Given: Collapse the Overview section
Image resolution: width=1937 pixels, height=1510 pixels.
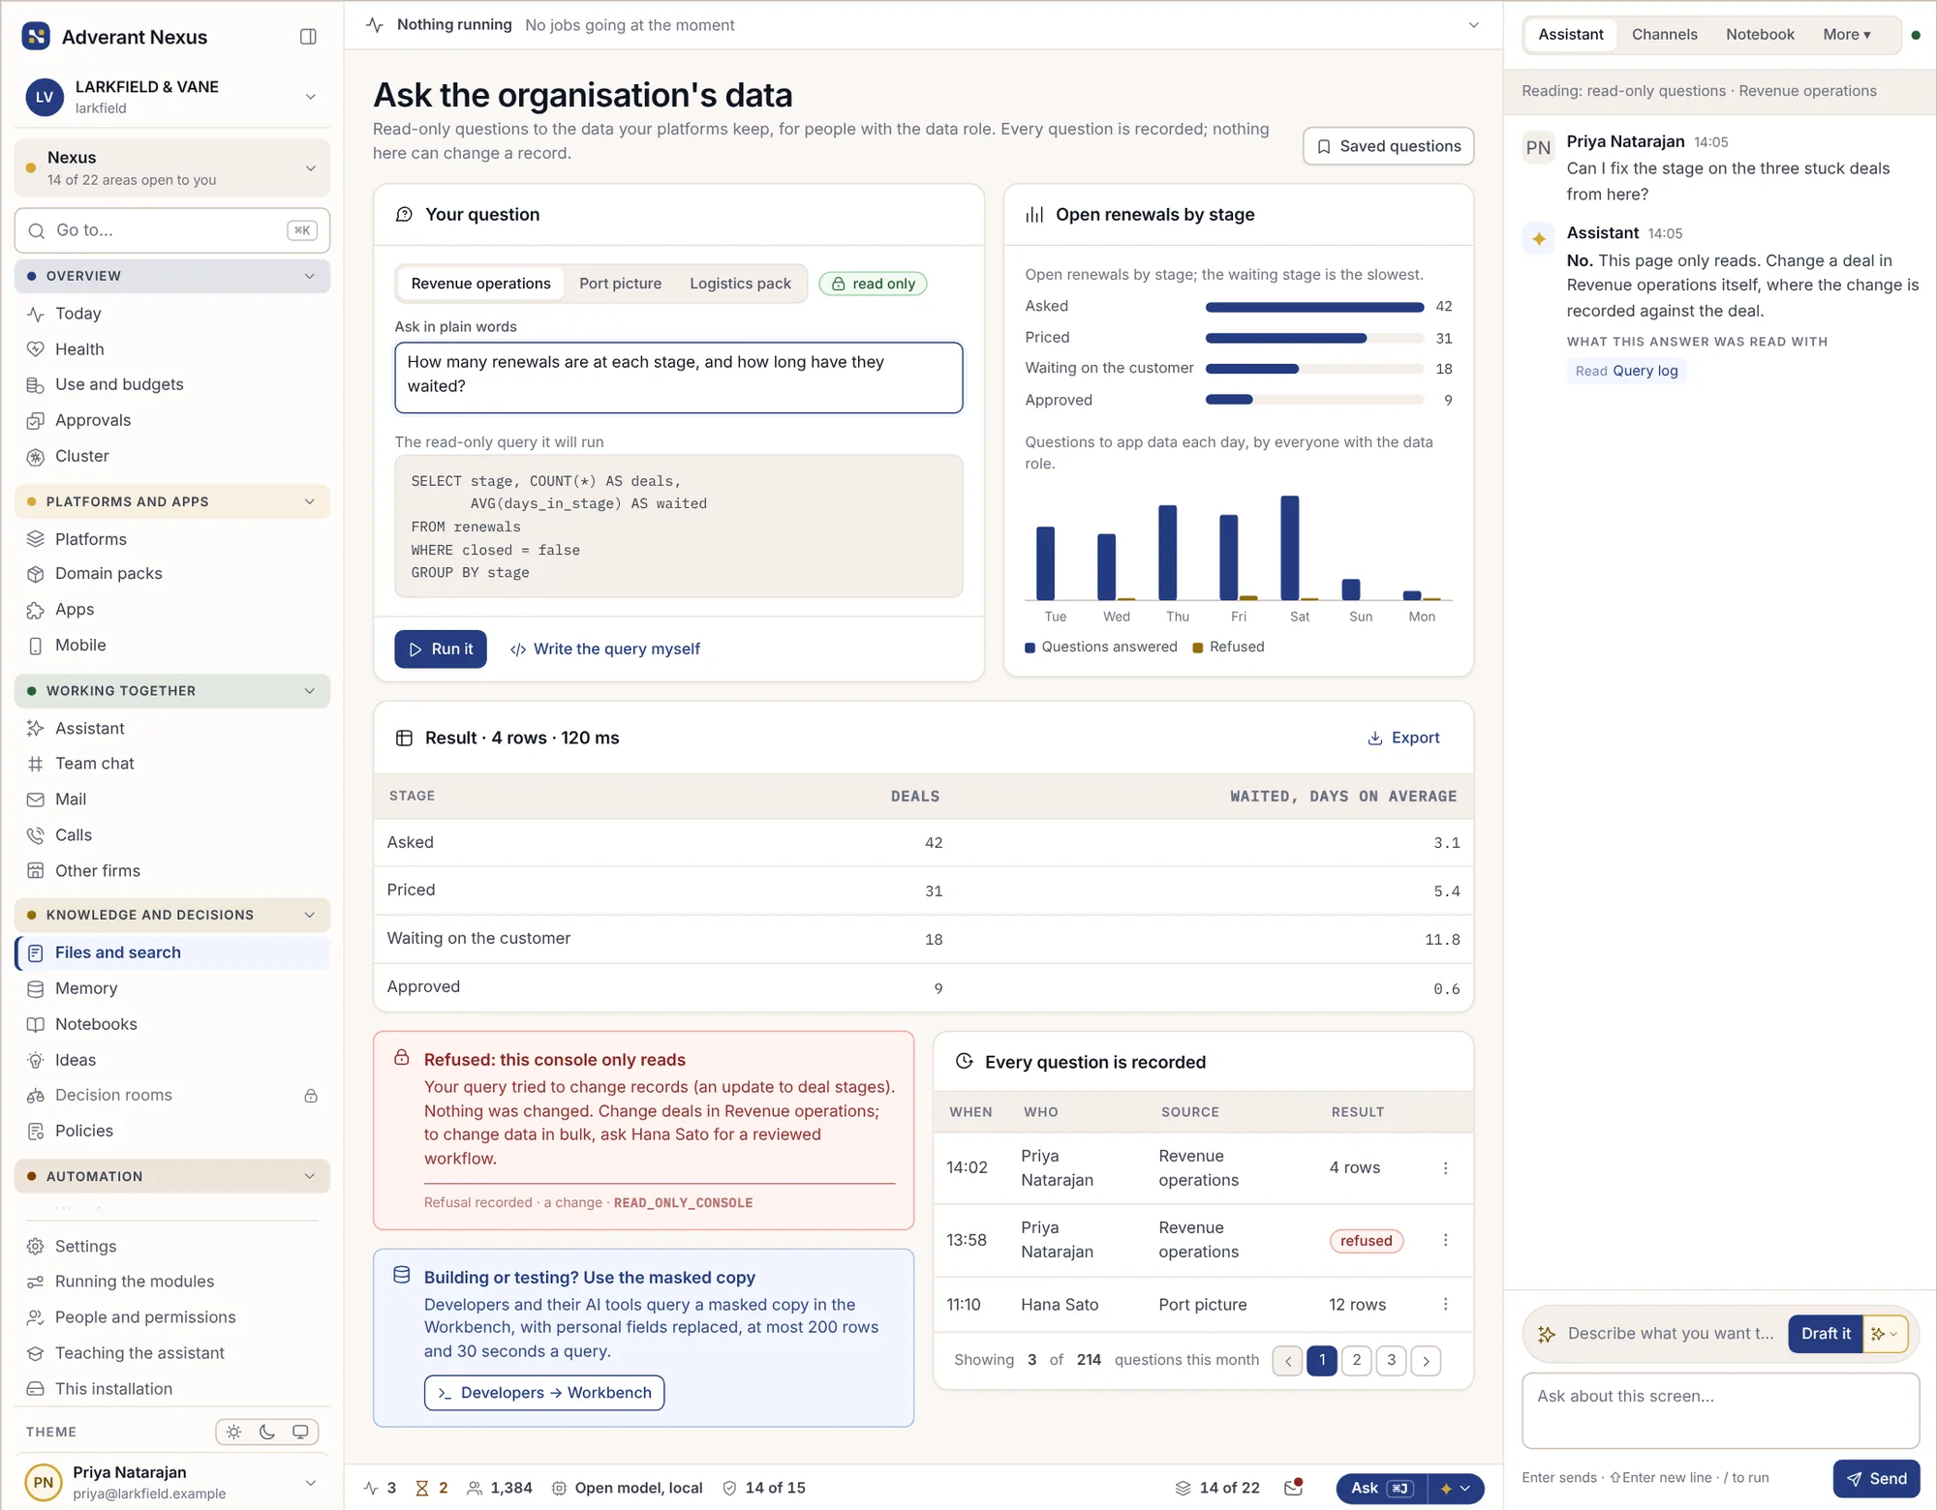Looking at the screenshot, I should [172, 276].
